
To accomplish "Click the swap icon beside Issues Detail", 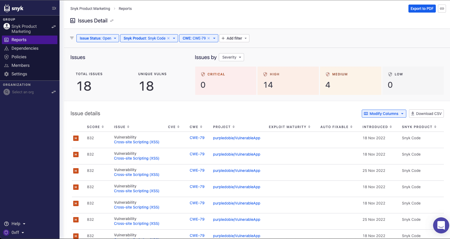I will coord(112,21).
